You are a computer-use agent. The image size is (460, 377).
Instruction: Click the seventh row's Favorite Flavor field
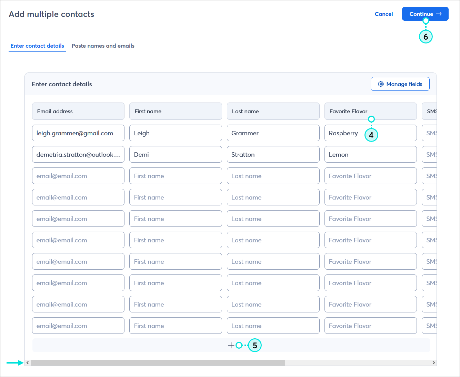click(x=371, y=261)
